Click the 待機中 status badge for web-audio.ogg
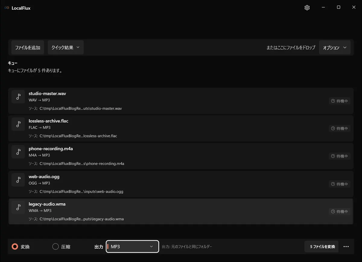This screenshot has height=262, width=362. [x=340, y=184]
